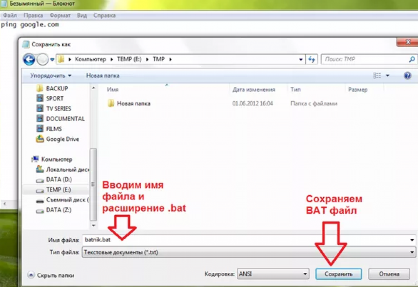Sort by Тип column header
Screen dimensions: 418x287
296,89
